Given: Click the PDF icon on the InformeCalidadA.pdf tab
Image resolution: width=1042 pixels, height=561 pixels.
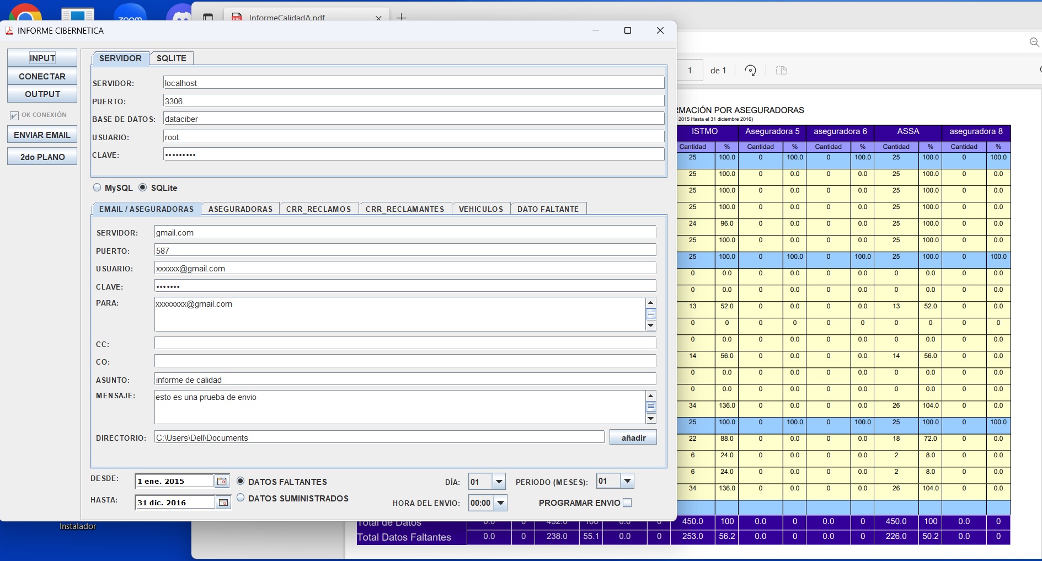Looking at the screenshot, I should tap(238, 18).
